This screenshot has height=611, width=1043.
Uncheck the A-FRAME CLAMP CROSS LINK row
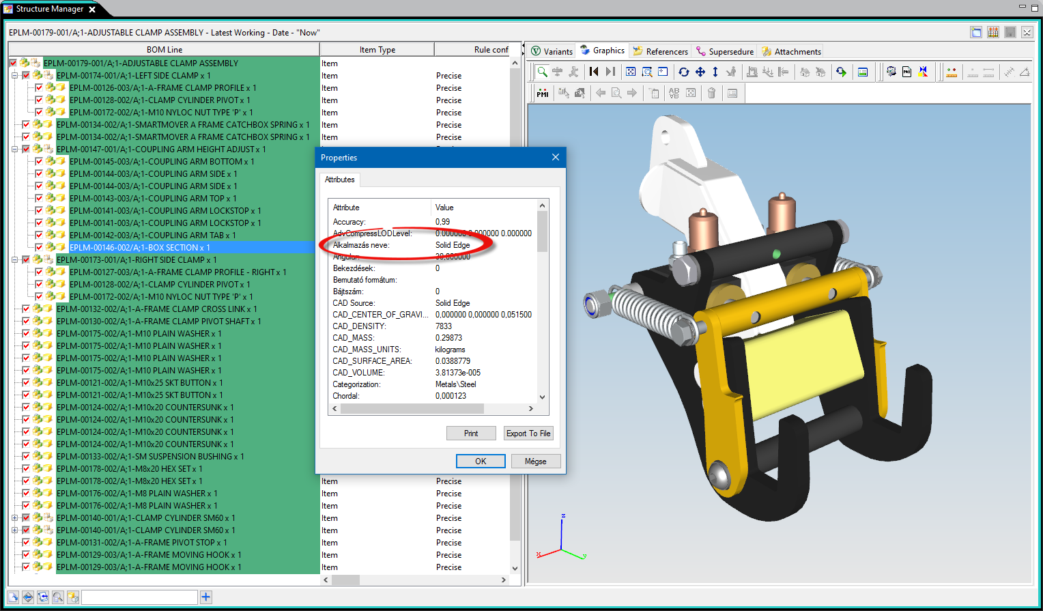click(x=25, y=309)
